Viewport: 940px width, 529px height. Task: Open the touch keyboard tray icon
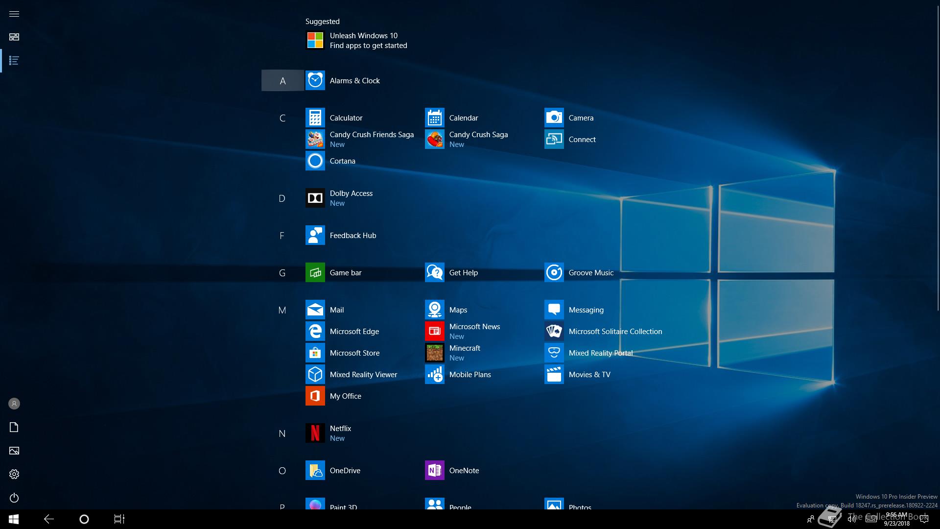point(871,519)
